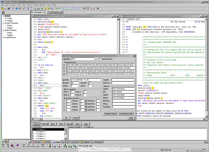Open the Search menu

click(x=13, y=5)
